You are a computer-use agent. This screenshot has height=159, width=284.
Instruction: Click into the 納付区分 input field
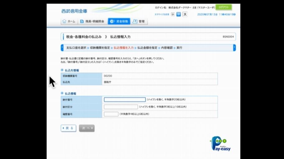coord(121,107)
